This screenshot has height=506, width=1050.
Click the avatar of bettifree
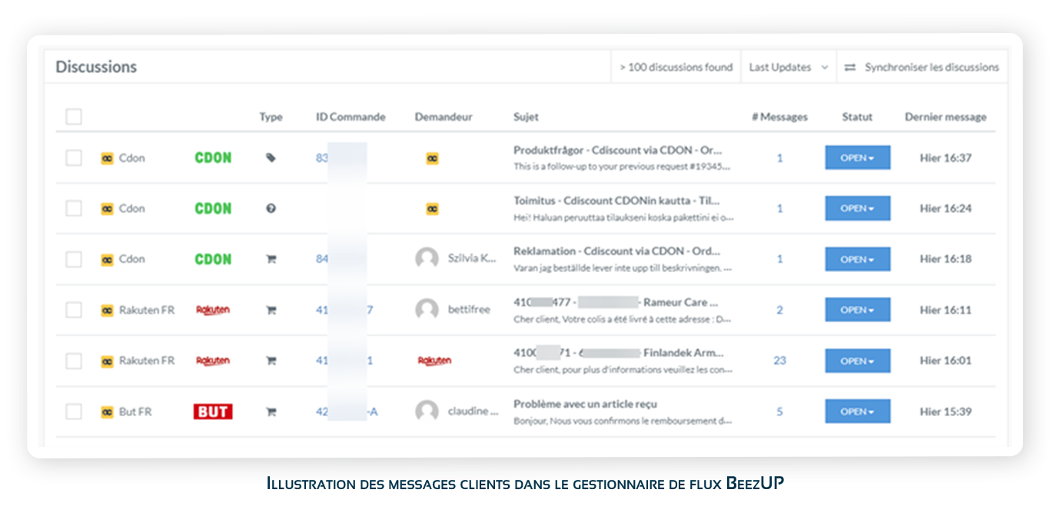(x=427, y=310)
